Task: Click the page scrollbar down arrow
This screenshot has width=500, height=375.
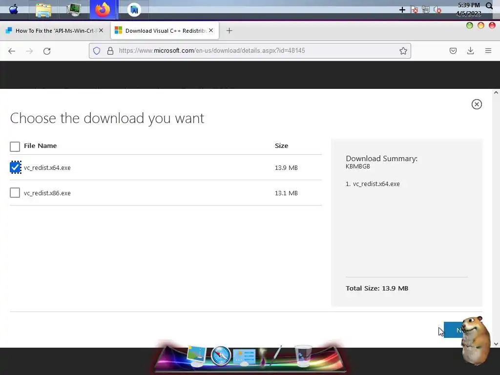Action: [496, 344]
